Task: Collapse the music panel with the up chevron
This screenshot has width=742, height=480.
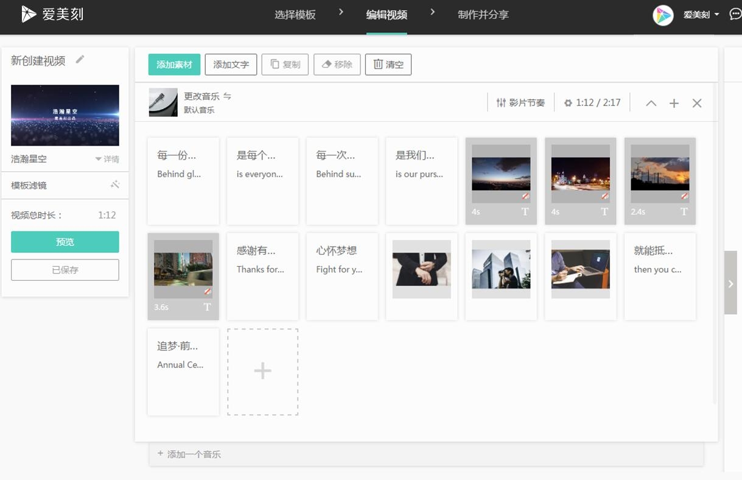Action: pyautogui.click(x=651, y=103)
